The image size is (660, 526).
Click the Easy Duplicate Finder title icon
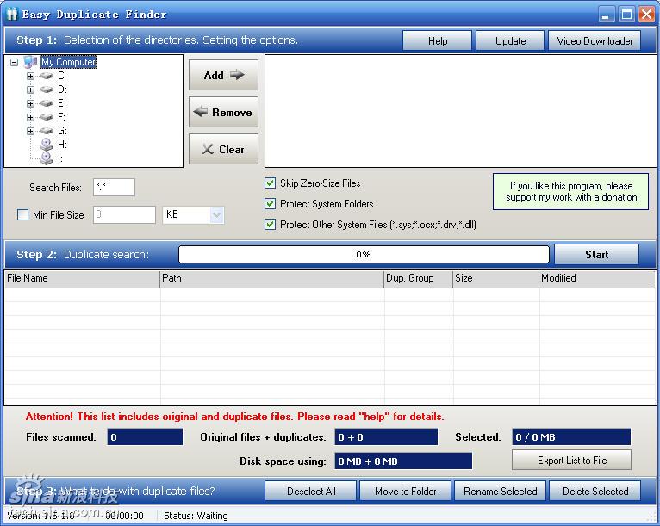(12, 15)
